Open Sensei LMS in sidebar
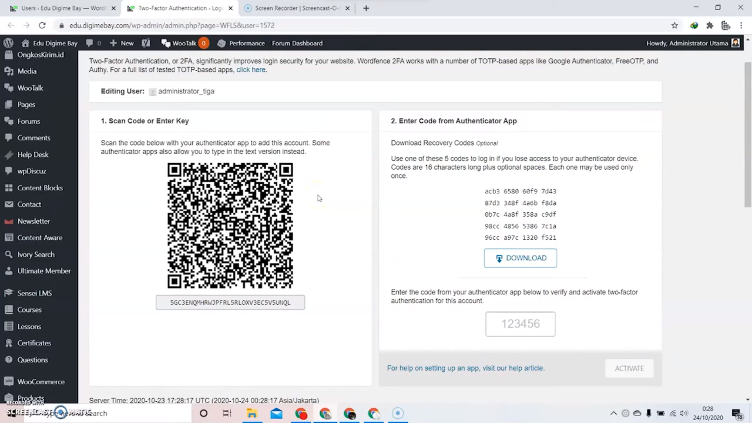Viewport: 752px width, 423px height. [x=39, y=293]
